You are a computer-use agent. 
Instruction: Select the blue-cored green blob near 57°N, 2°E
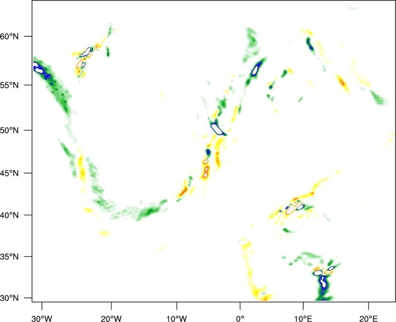pyautogui.click(x=256, y=69)
